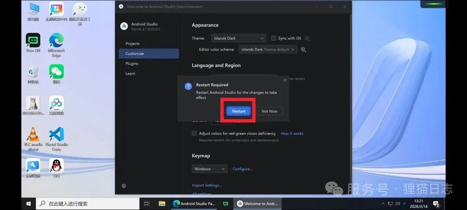Open the network icon in system tray

coord(390,204)
